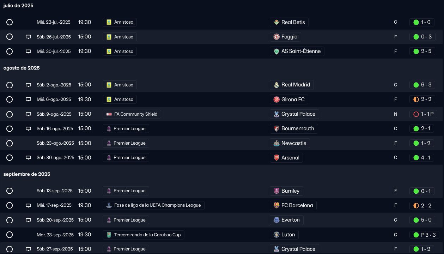
Task: Open the Girona FC team link
Action: pos(293,99)
